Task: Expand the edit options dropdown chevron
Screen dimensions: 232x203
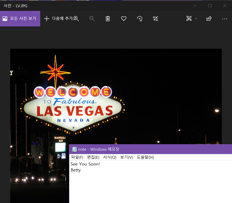Action: tap(196, 19)
